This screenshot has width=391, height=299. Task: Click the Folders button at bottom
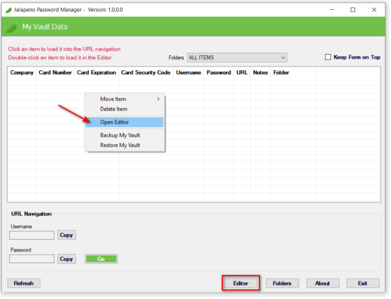[283, 284]
